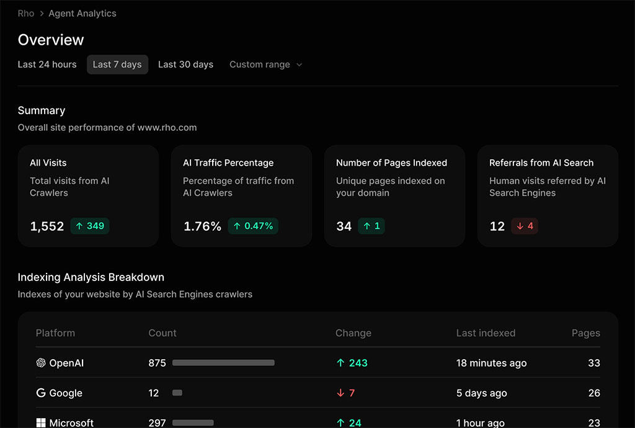The height and width of the screenshot is (428, 635).
Task: Select the Google row in the breakdown table
Action: (x=310, y=393)
